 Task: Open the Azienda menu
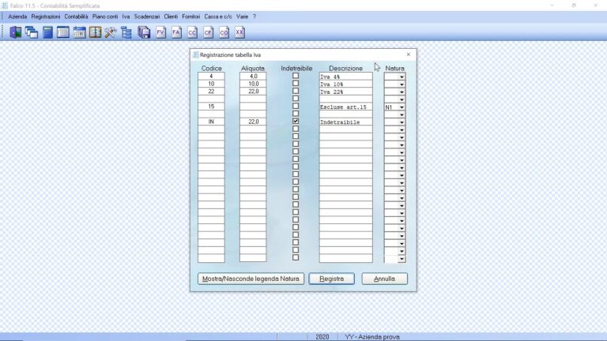click(17, 17)
